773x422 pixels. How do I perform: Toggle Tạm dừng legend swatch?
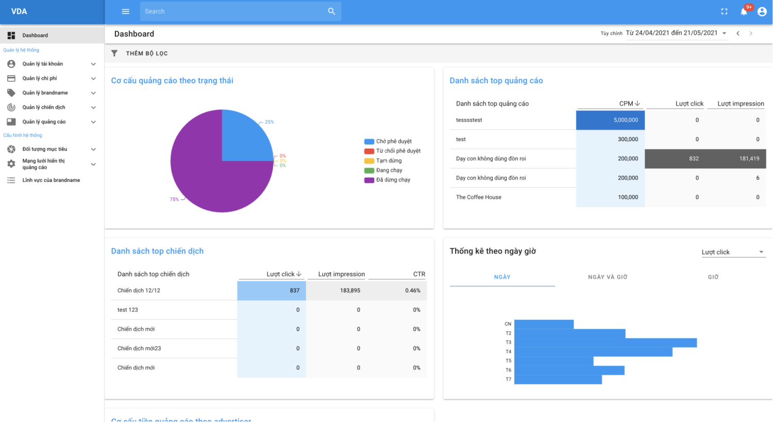pyautogui.click(x=369, y=161)
